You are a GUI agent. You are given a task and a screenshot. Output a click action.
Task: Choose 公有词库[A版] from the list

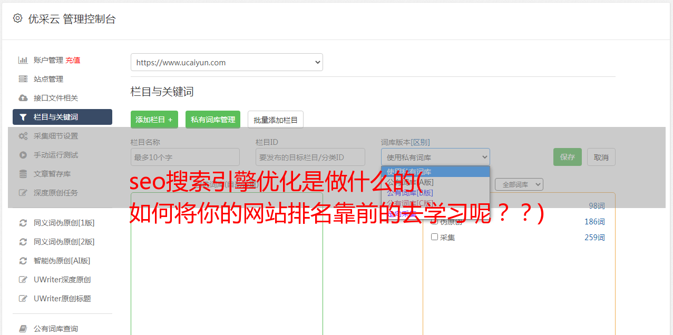[x=435, y=182]
